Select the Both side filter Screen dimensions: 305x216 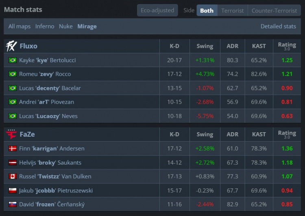(x=207, y=11)
